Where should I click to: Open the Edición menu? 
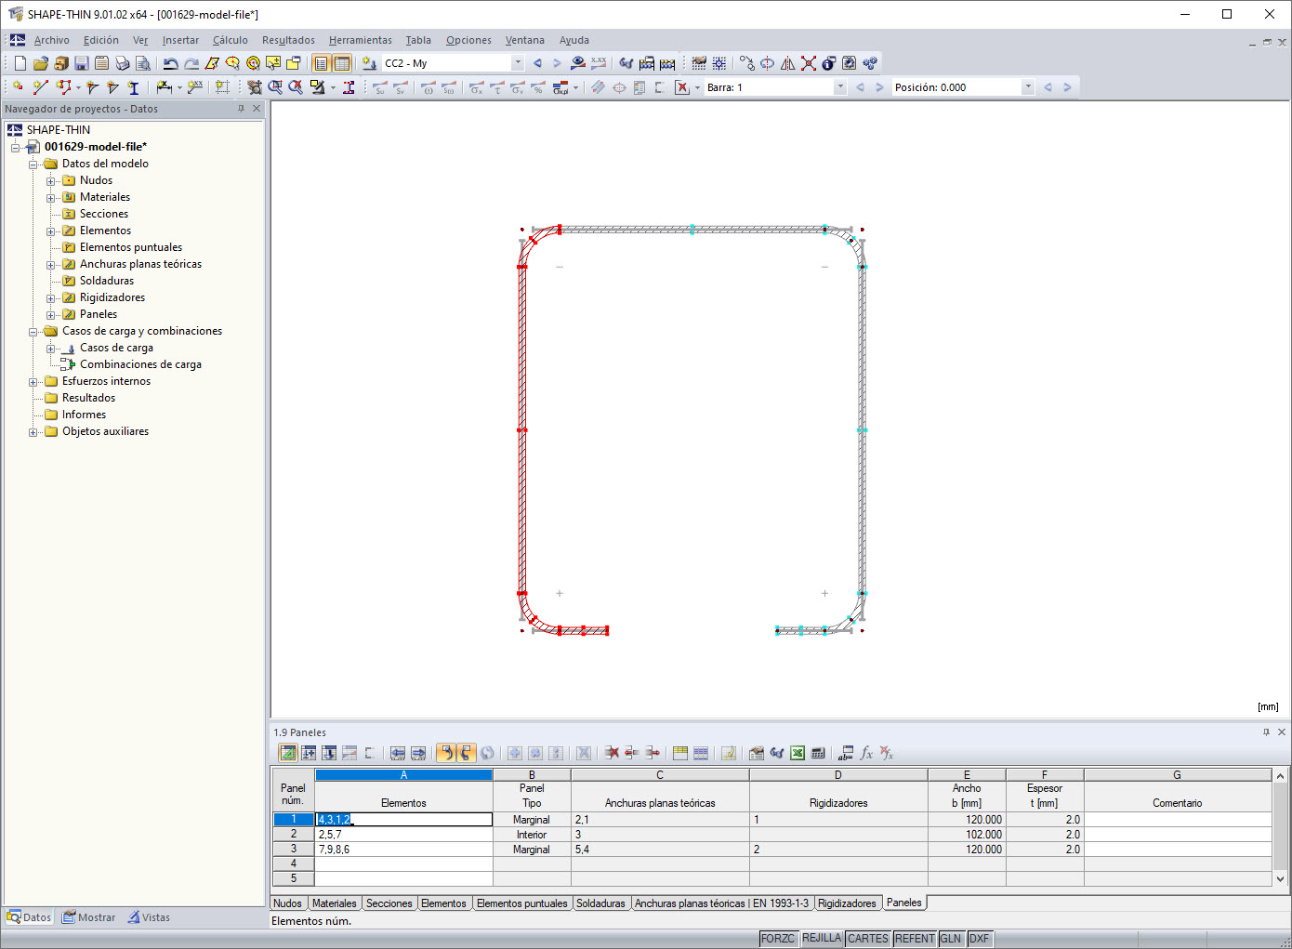click(101, 40)
